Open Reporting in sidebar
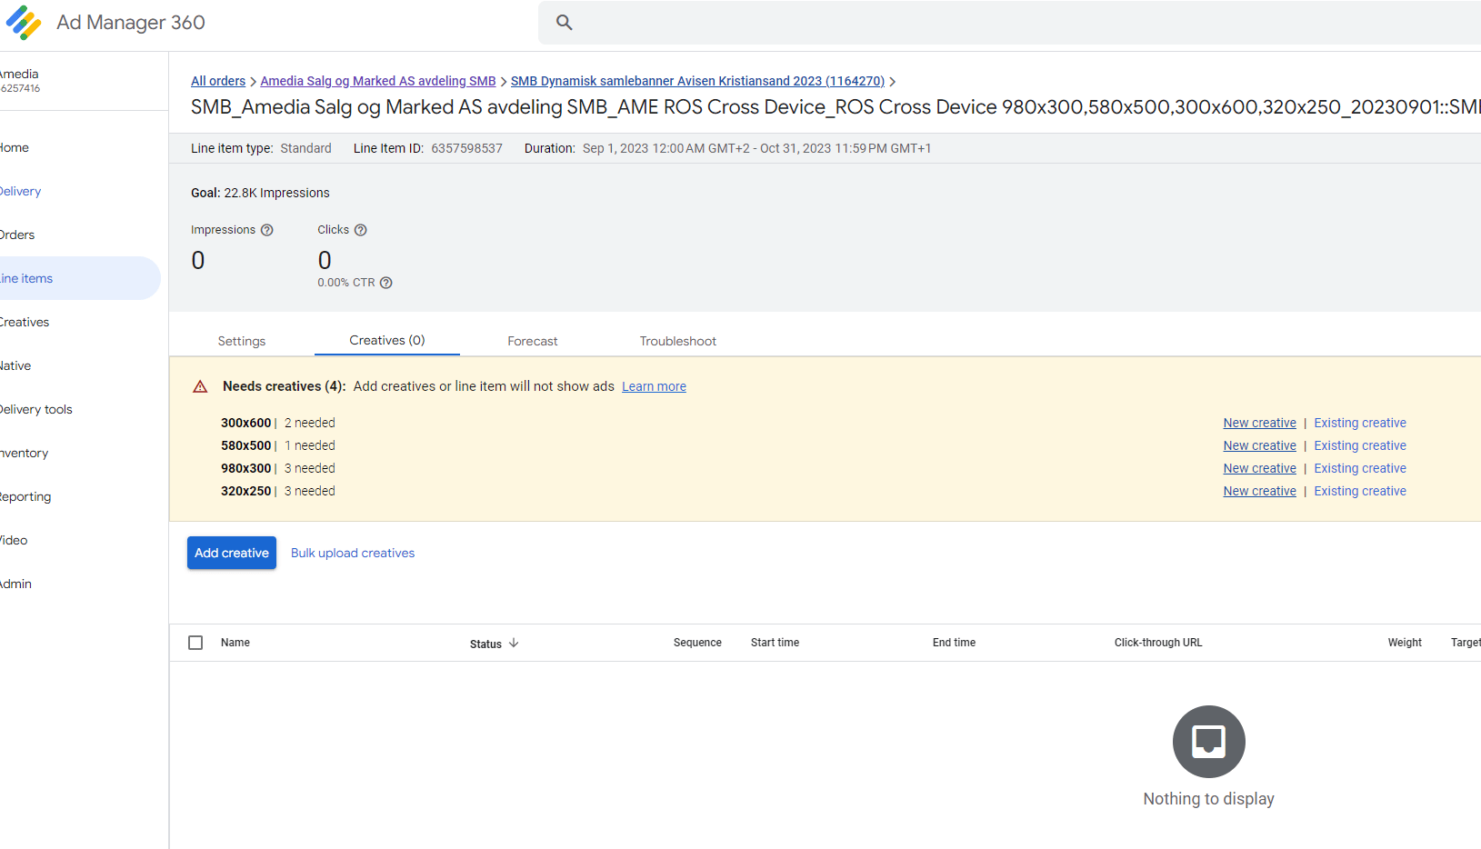 (25, 496)
